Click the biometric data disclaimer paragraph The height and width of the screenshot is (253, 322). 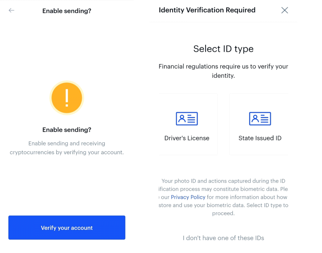click(x=224, y=197)
